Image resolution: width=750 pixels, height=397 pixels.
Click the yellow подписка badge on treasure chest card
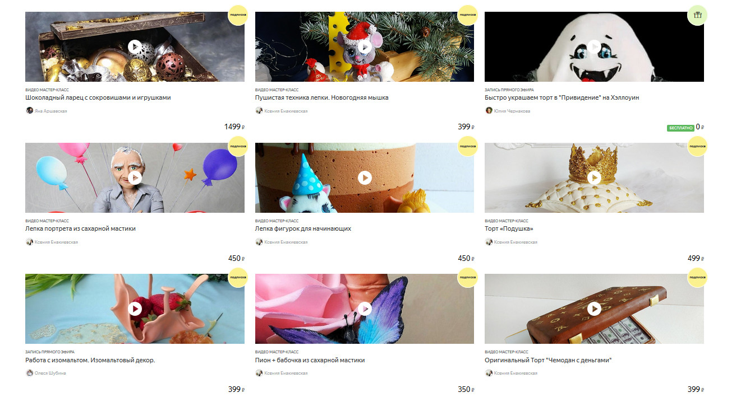pos(238,15)
